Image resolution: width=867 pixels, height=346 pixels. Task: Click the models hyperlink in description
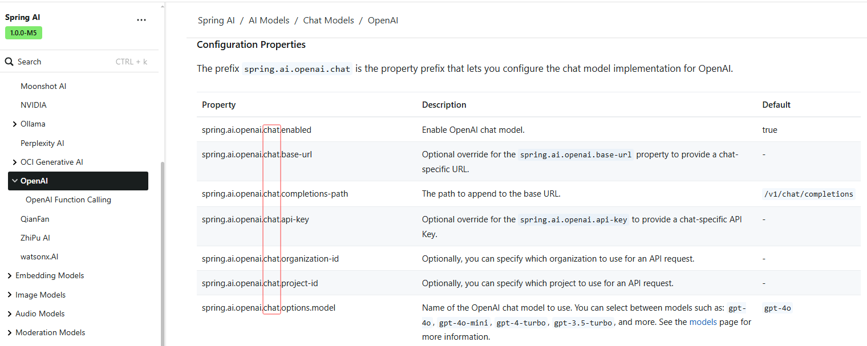click(x=703, y=322)
